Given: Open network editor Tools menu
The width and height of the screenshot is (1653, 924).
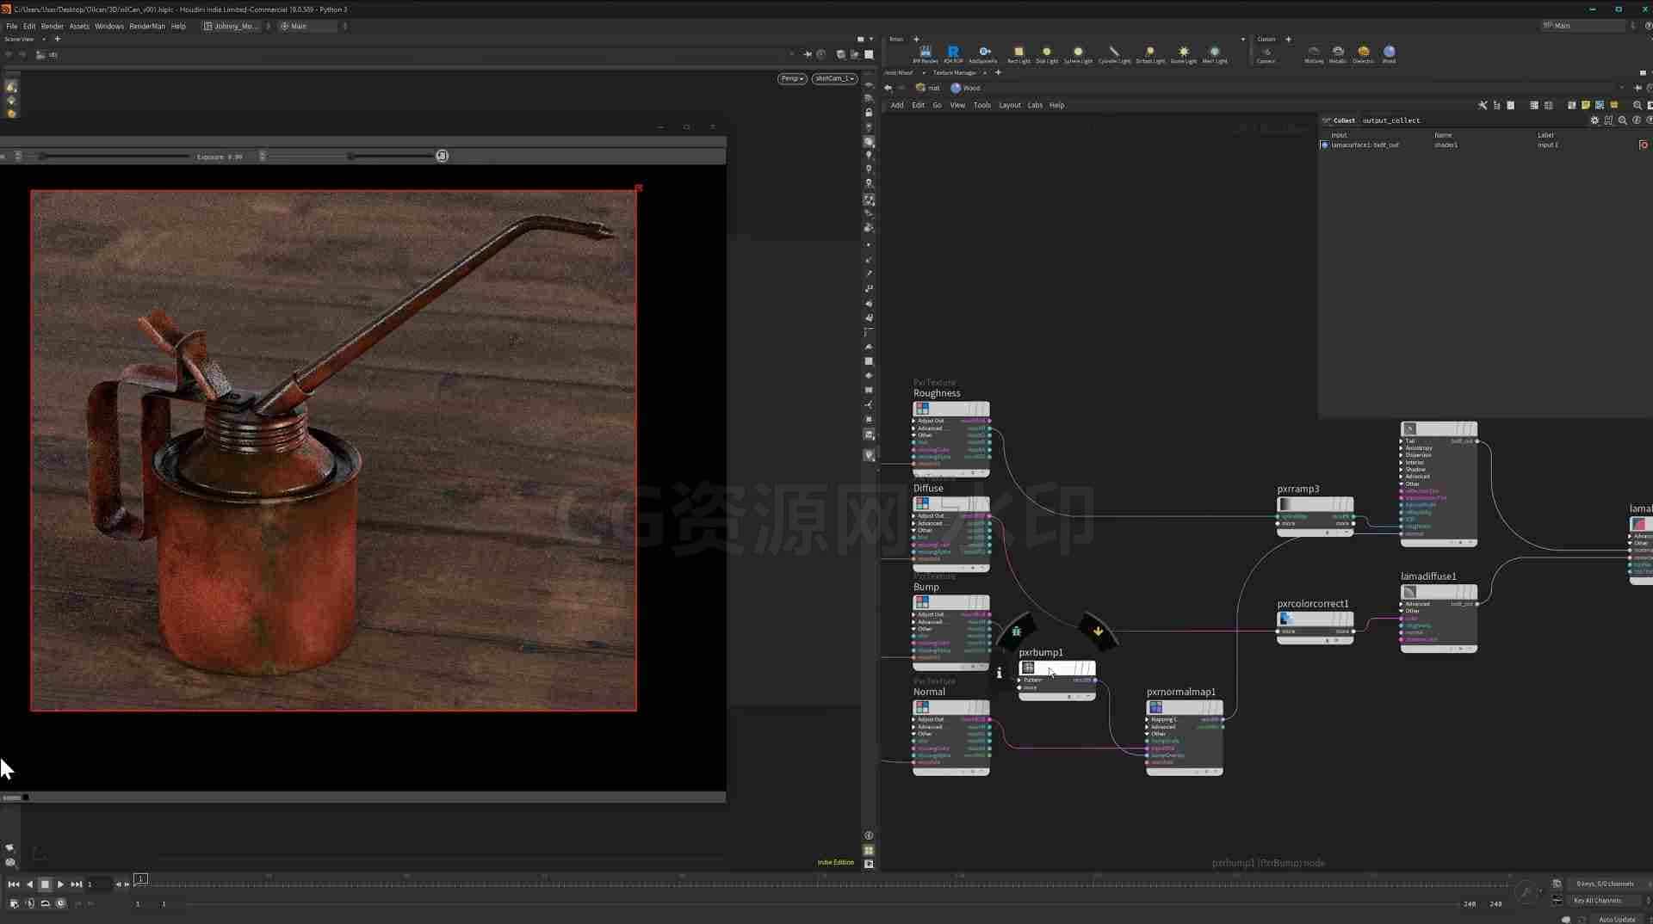Looking at the screenshot, I should point(982,105).
